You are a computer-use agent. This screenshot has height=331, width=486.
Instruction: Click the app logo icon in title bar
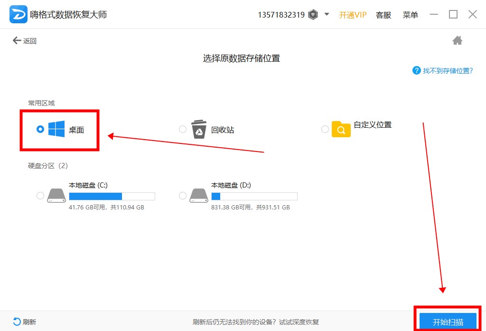point(19,14)
